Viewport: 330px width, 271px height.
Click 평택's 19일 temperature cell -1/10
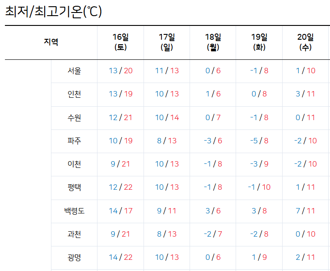coord(259,187)
